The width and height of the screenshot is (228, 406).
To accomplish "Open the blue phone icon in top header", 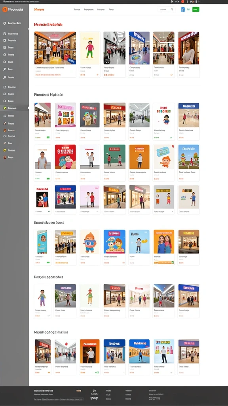I will click(183, 10).
